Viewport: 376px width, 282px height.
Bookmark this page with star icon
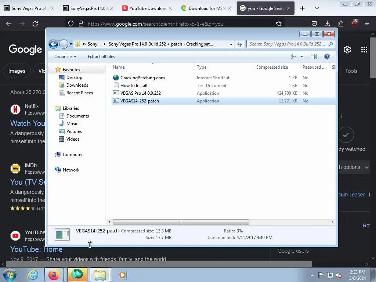tap(278, 24)
